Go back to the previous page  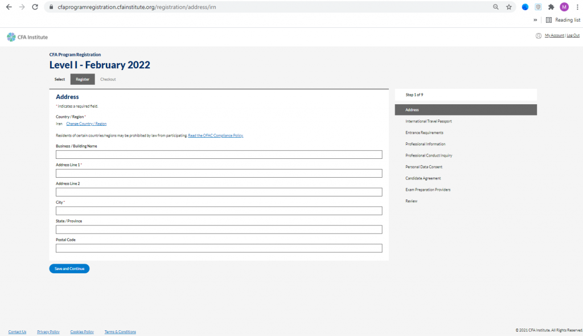point(9,7)
